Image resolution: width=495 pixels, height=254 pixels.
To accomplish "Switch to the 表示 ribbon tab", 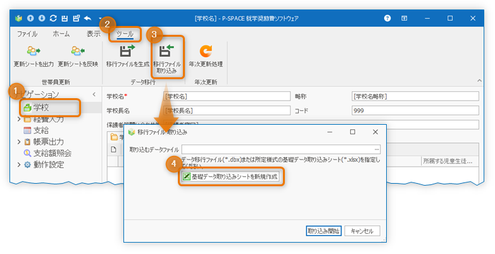I will pyautogui.click(x=94, y=34).
